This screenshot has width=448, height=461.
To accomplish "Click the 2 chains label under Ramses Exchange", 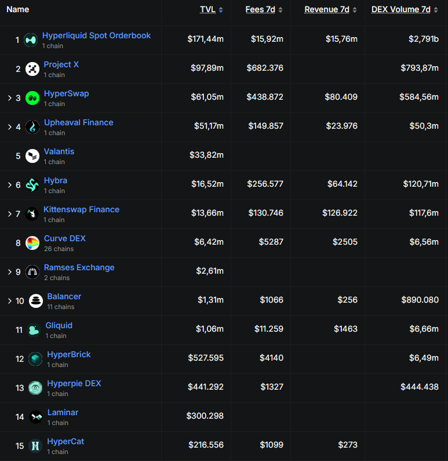I will pyautogui.click(x=57, y=278).
